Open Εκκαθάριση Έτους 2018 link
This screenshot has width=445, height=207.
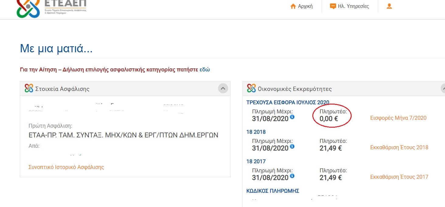point(399,147)
